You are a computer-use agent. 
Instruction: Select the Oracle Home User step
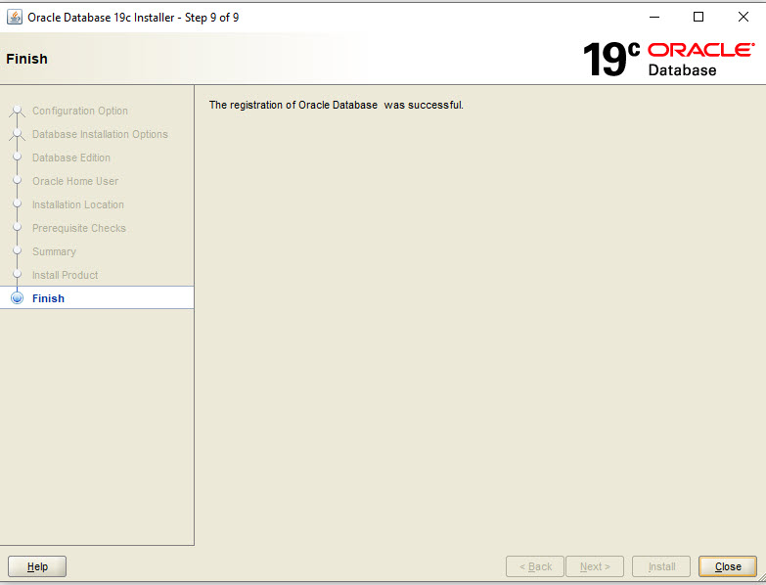75,181
